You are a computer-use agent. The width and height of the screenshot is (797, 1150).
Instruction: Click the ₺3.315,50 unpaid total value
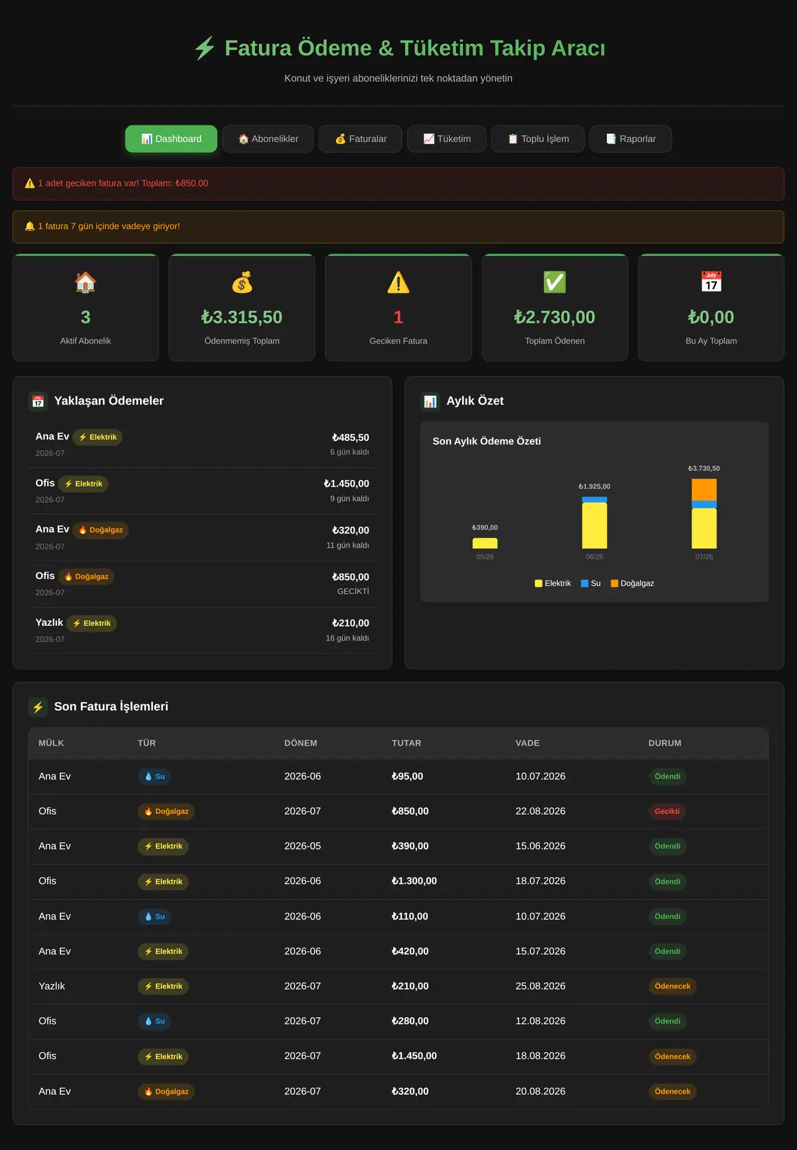(x=242, y=317)
